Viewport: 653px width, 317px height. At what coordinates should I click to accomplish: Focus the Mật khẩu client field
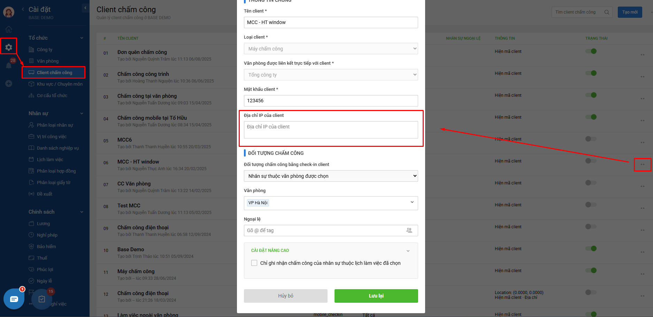331,101
